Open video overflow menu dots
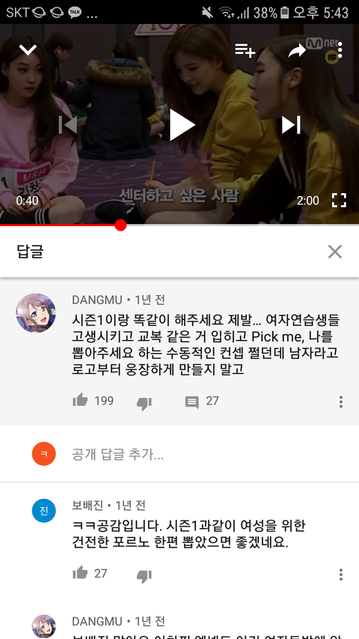The height and width of the screenshot is (639, 359). (x=340, y=50)
